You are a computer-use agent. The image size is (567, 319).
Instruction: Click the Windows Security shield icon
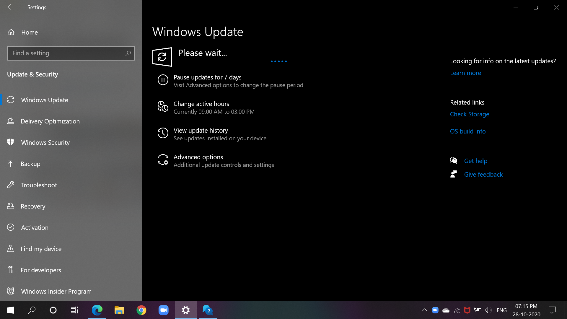pyautogui.click(x=11, y=142)
